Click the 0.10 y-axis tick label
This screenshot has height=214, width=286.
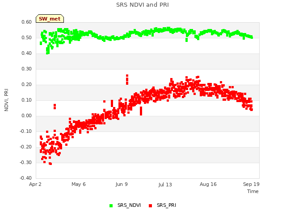click(x=27, y=100)
